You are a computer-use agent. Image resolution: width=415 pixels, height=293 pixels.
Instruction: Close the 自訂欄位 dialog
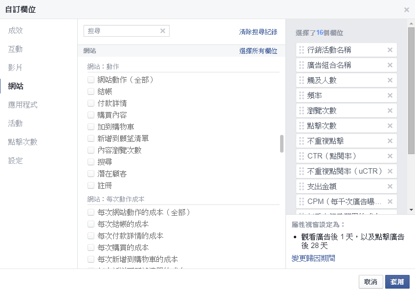[406, 10]
